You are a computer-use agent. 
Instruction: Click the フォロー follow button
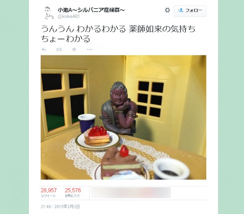pos(190,11)
